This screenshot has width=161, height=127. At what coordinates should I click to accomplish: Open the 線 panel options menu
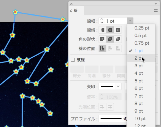[x=156, y=11]
